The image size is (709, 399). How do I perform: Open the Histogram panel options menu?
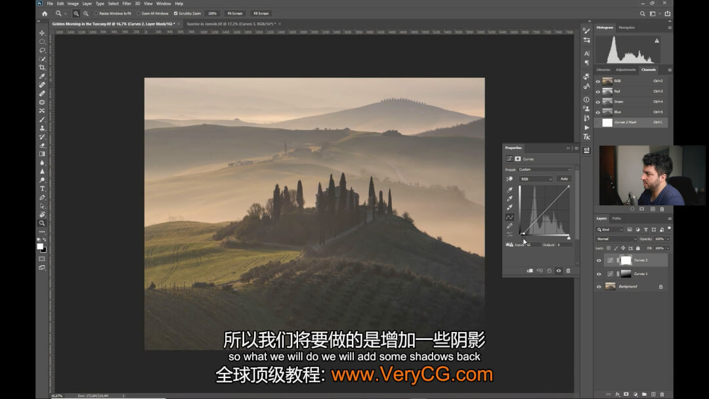tap(670, 28)
